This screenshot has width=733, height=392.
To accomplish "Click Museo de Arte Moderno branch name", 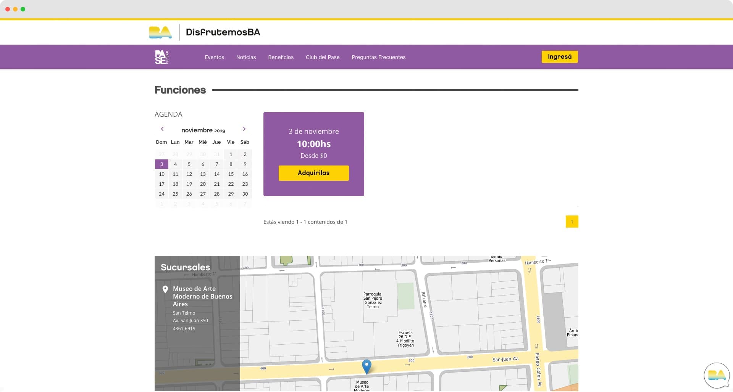I will (203, 297).
